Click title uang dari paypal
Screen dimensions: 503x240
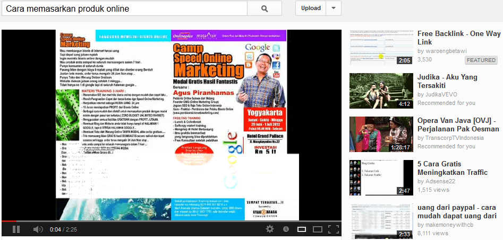457,211
